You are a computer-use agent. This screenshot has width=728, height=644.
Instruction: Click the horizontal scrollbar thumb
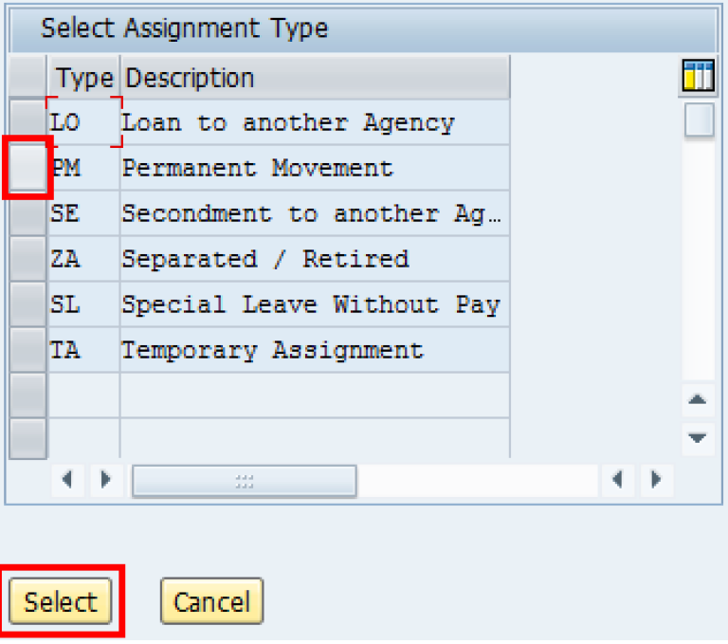(x=244, y=481)
